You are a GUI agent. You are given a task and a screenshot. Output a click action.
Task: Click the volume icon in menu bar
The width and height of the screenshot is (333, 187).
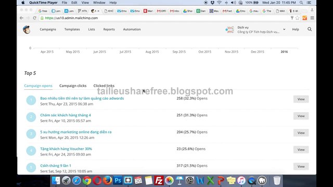tap(234, 3)
